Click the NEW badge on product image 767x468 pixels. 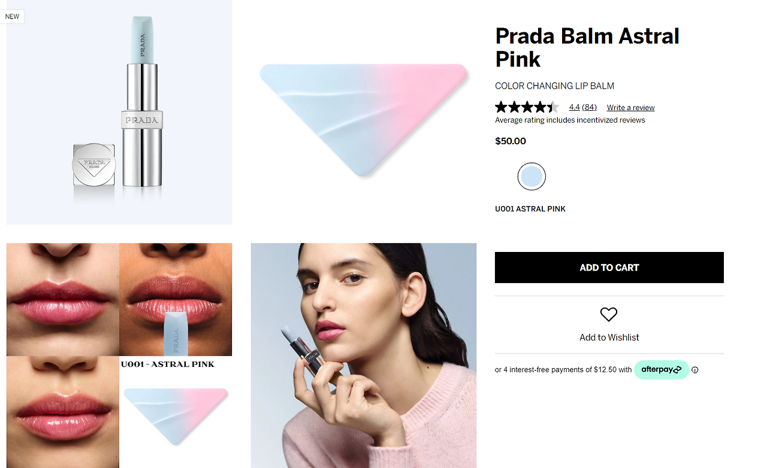tap(12, 16)
